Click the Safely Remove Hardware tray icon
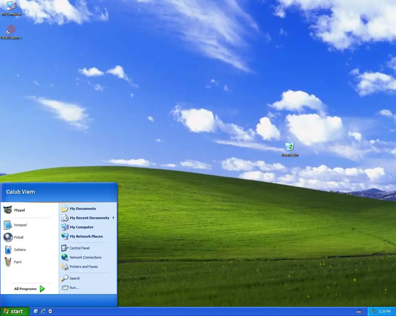Screen dimensions: 396x316 tap(373, 311)
